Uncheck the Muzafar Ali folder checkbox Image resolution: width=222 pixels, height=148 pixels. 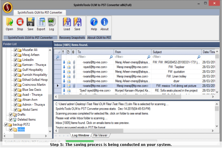pyautogui.click(x=16, y=50)
